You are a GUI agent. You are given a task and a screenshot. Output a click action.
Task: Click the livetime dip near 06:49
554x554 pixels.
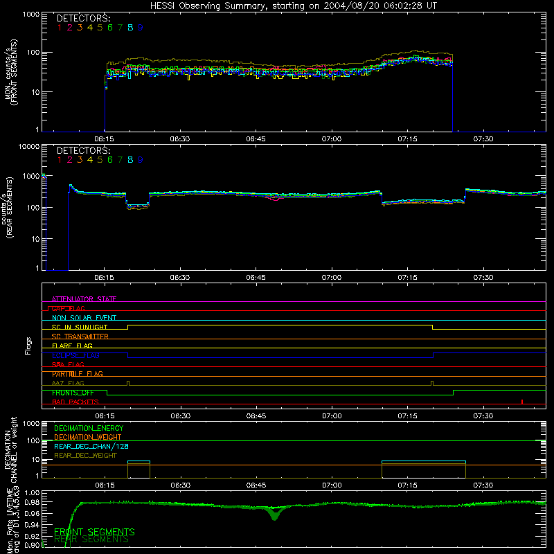[274, 514]
